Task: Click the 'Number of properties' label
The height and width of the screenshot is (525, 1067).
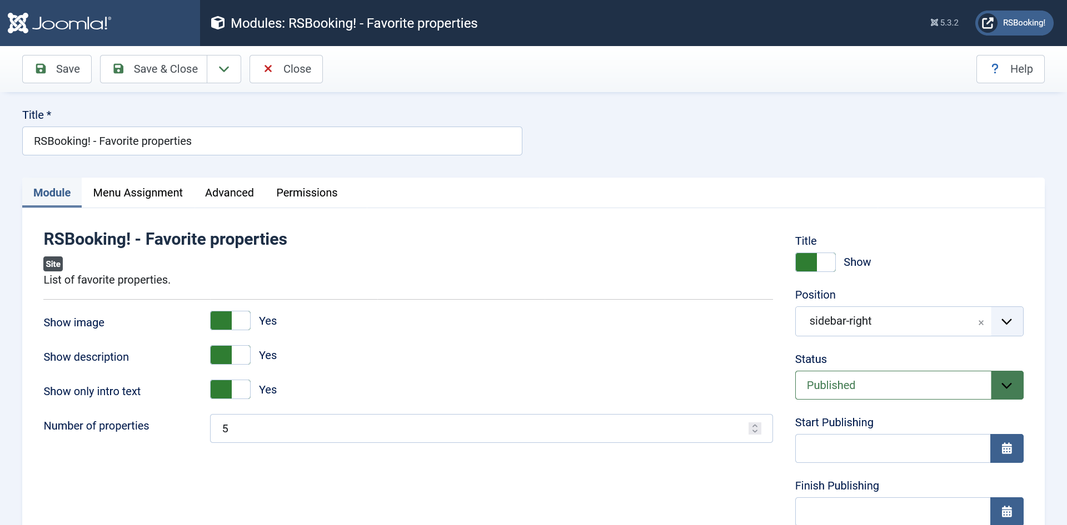Action: pyautogui.click(x=96, y=426)
